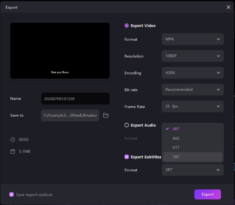235x205 pixels.
Task: Uncheck Save export options checkbox
Action: point(12,194)
